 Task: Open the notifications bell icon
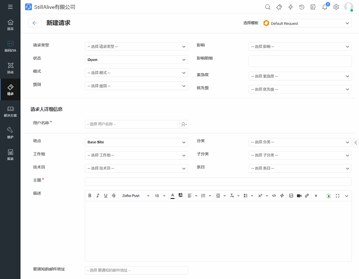(x=324, y=7)
